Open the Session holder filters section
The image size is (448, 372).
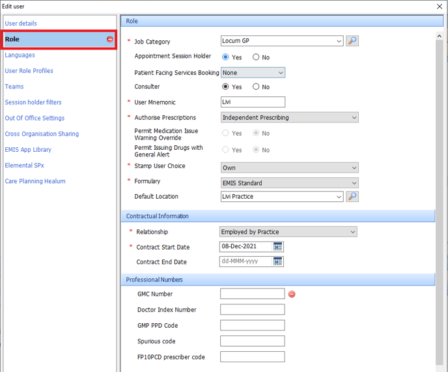point(33,102)
